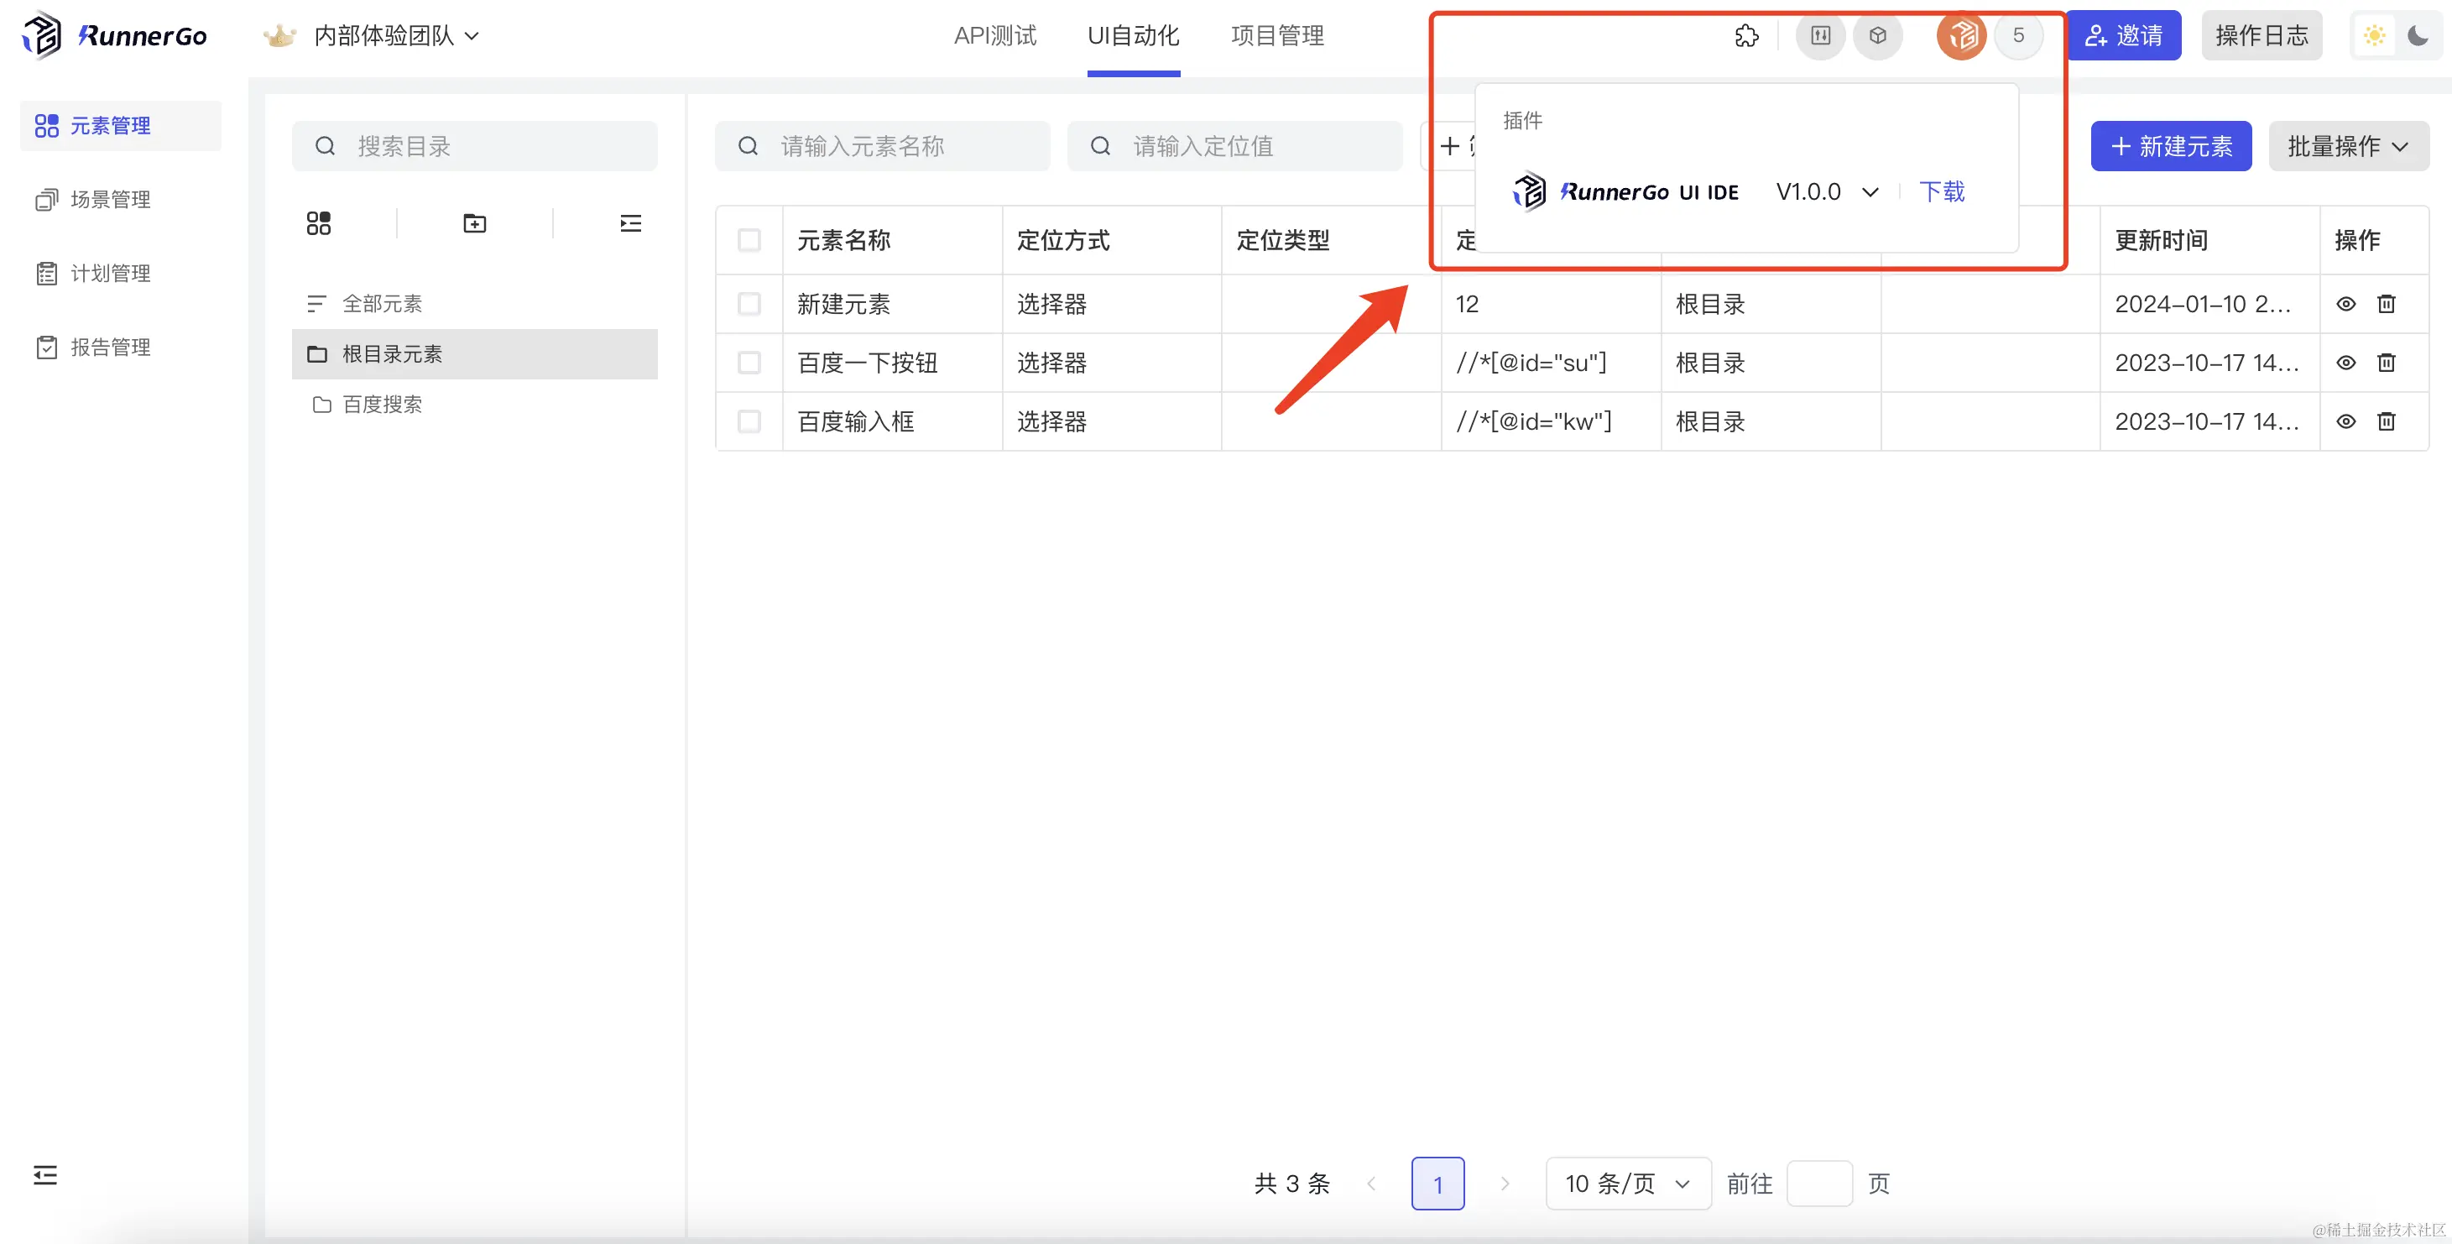Image resolution: width=2452 pixels, height=1244 pixels.
Task: Tick the checkbox for 百度输入框
Action: [x=749, y=421]
